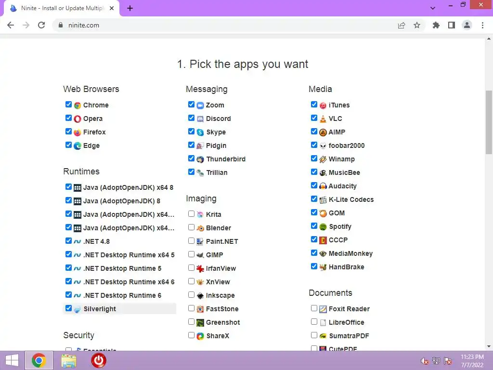Click the AIMP app icon
This screenshot has height=370, width=493.
tap(323, 132)
